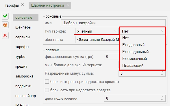Open the кредит section
Screen dimensions: 170x106
21,67
